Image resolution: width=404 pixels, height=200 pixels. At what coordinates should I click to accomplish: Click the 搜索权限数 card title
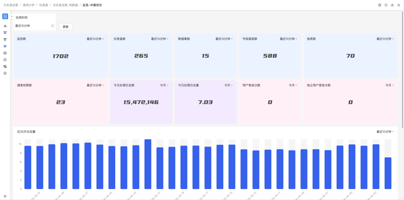coord(24,85)
